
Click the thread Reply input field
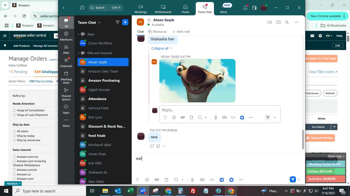point(220,110)
